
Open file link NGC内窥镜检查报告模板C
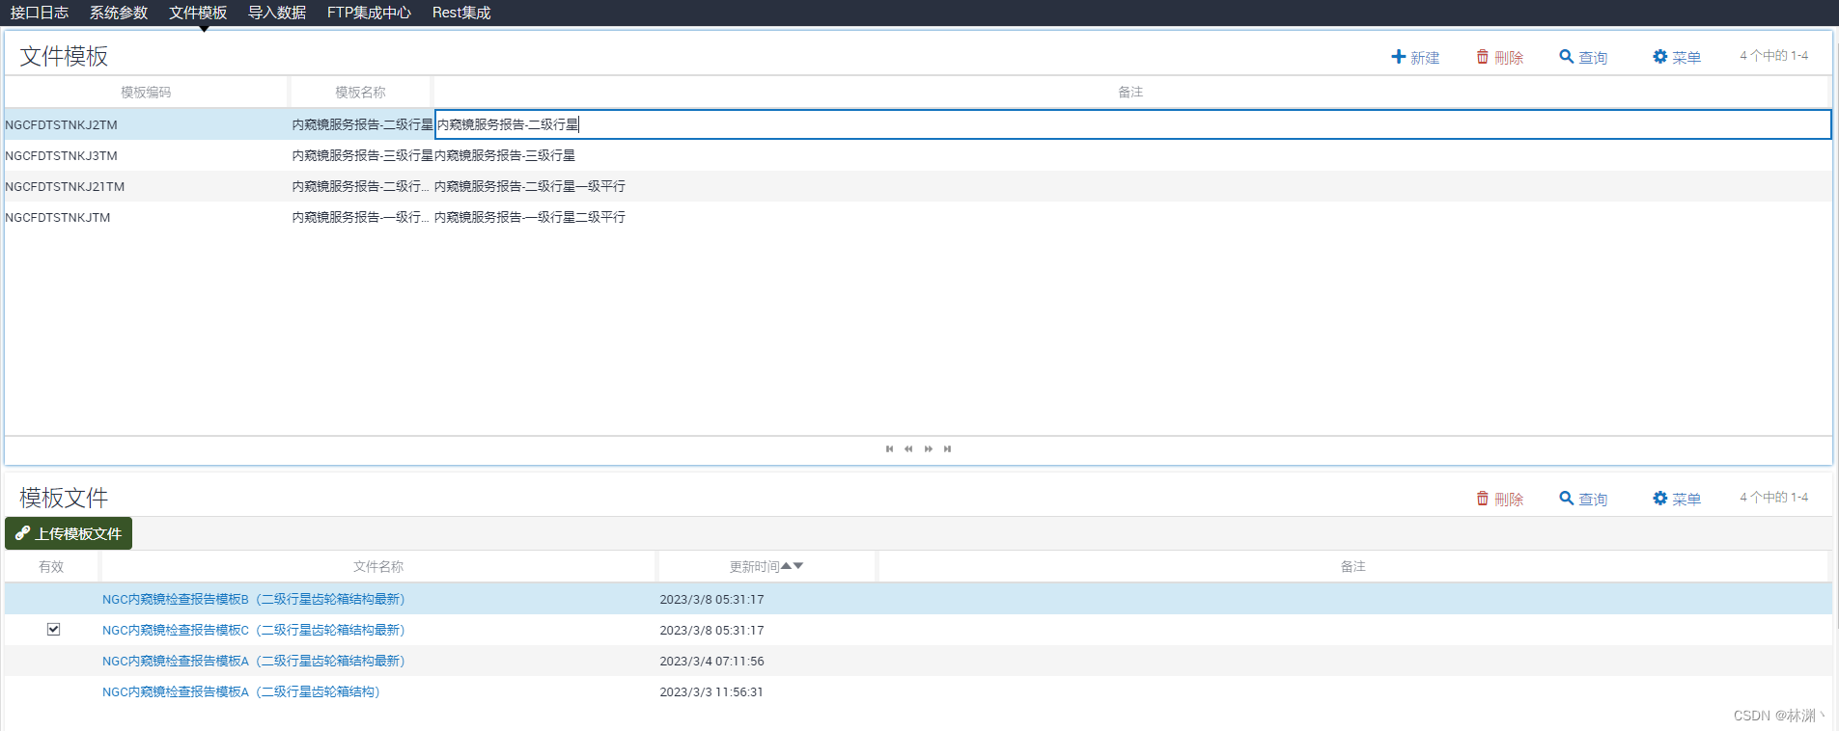pos(254,630)
